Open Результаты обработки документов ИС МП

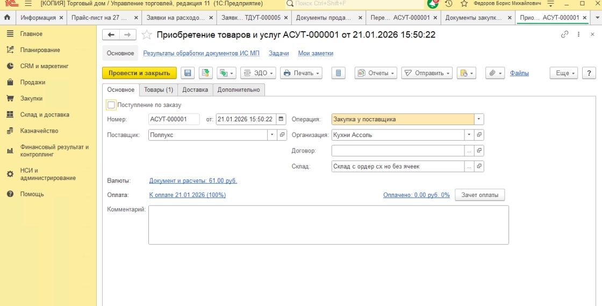pos(201,53)
